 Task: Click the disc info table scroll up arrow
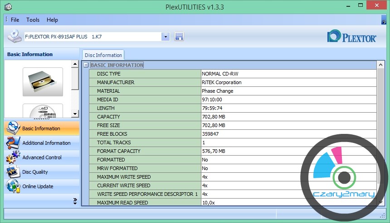[380, 65]
